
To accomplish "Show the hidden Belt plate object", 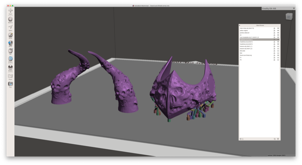I will (278, 51).
